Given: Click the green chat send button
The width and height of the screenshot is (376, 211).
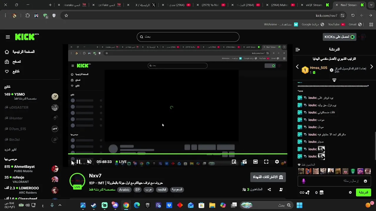Looking at the screenshot, I should (x=363, y=193).
